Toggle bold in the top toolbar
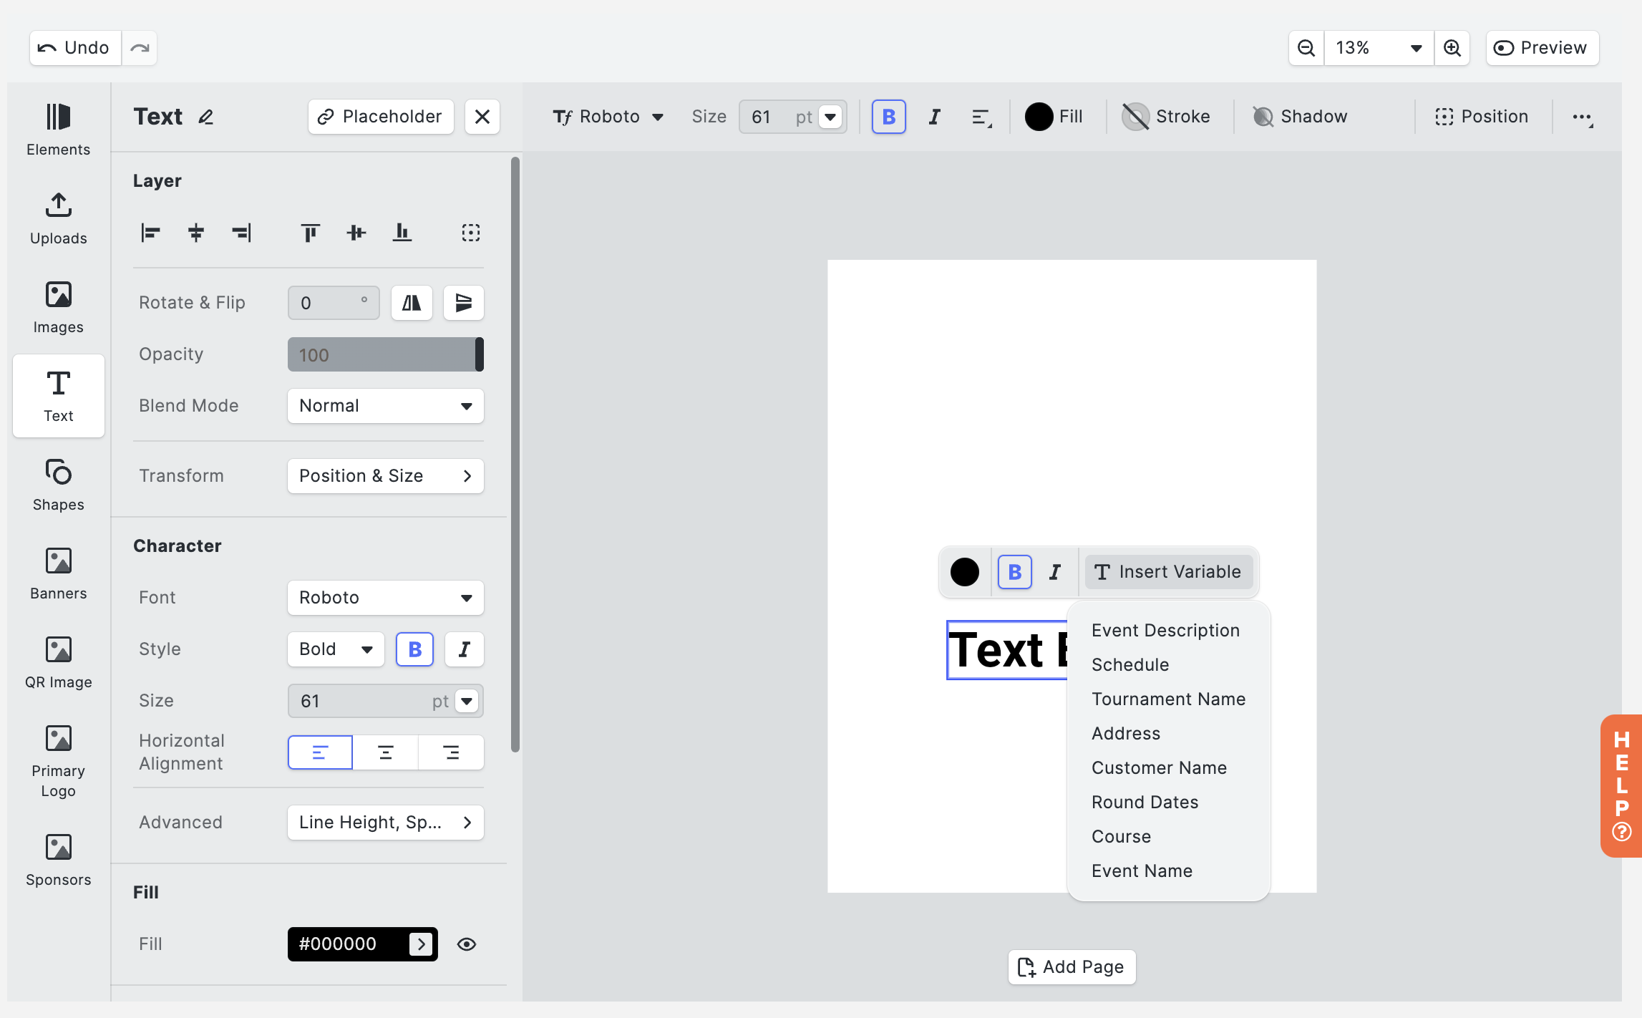 click(x=889, y=117)
